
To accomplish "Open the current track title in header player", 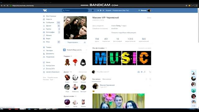I will click(118, 10).
